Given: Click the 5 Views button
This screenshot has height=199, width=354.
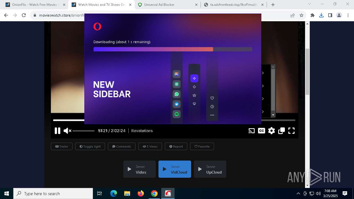Looking at the screenshot, I should point(150,146).
